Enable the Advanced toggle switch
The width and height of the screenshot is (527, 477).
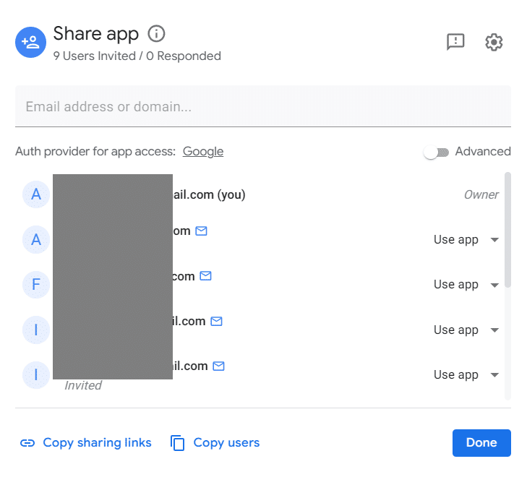point(436,152)
